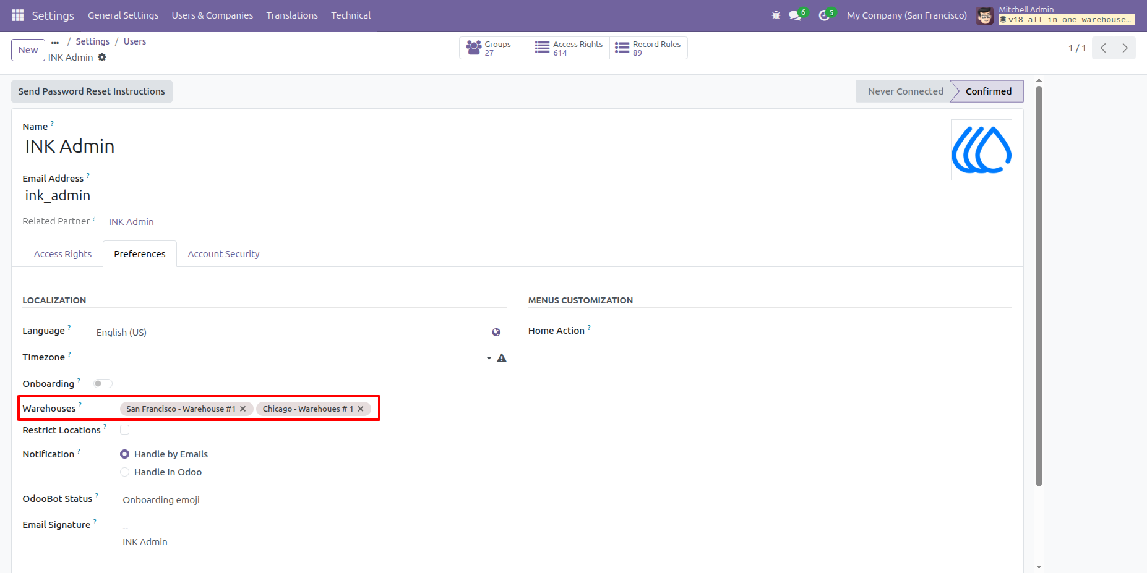Remove the San Francisco warehouse tag
Screen dimensions: 1147x573
(x=243, y=409)
